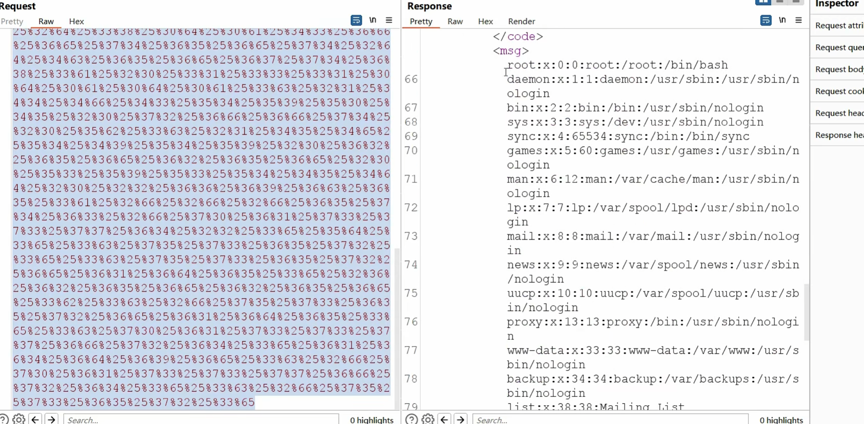Go to next match in Response search

click(x=461, y=419)
